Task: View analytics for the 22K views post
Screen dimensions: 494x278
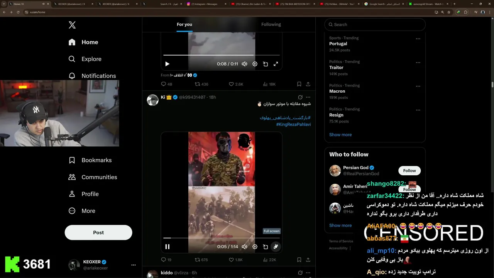Action: coord(269,260)
